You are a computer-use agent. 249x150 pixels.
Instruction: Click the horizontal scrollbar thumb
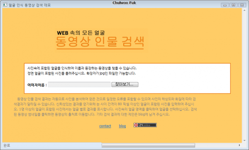tap(148, 145)
